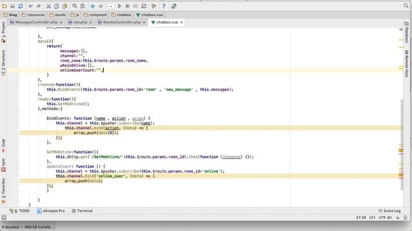412x231 pixels.
Task: Click the Run play icon
Action: pos(120,6)
